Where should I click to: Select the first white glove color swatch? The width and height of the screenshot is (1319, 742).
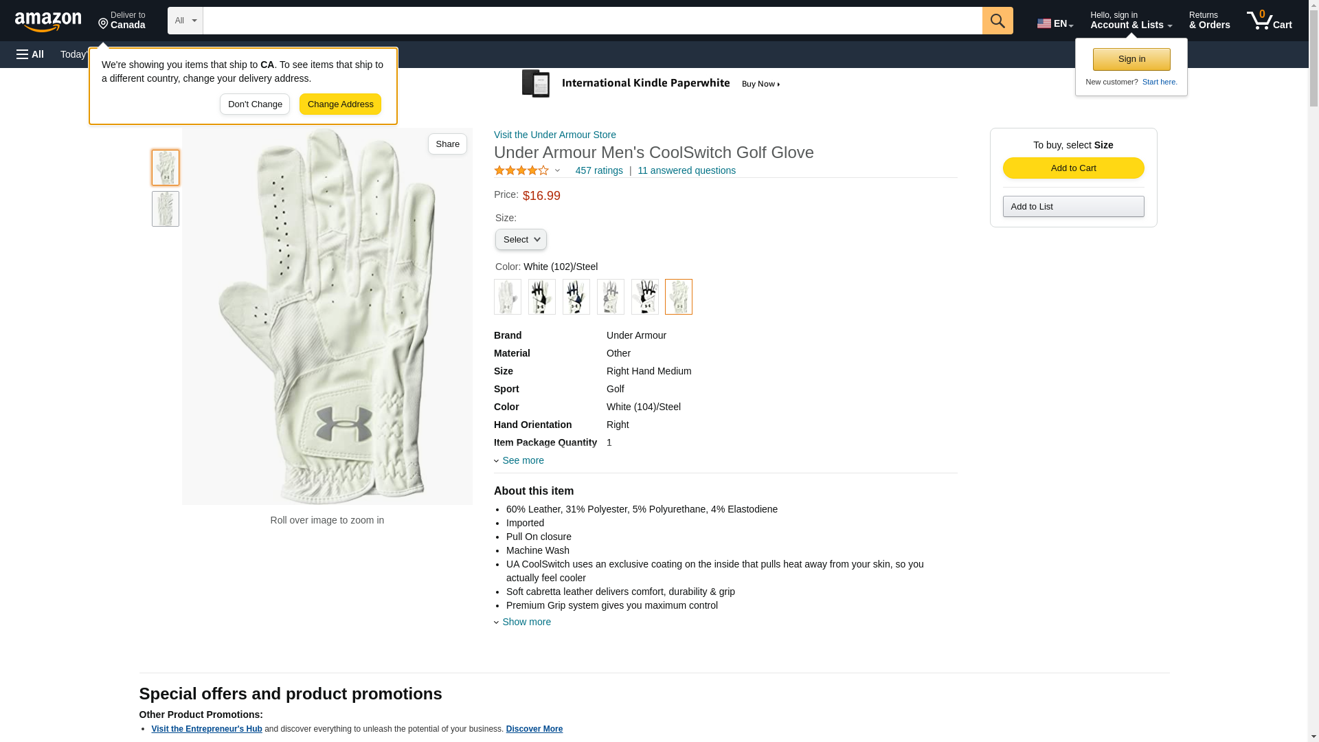pos(508,297)
